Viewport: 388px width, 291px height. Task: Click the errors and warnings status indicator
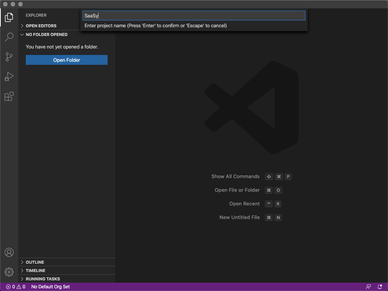tap(16, 287)
